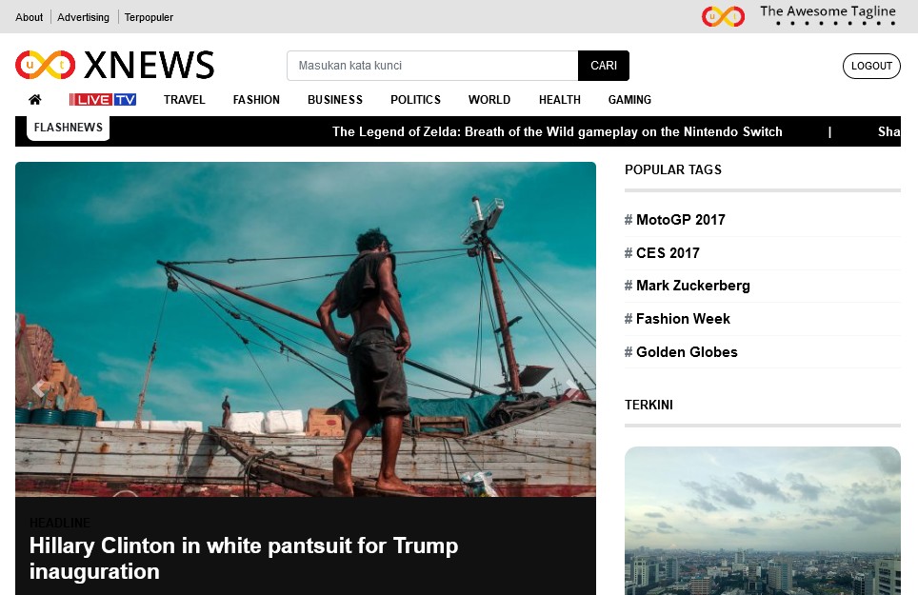Open the Travel menu item

click(185, 99)
